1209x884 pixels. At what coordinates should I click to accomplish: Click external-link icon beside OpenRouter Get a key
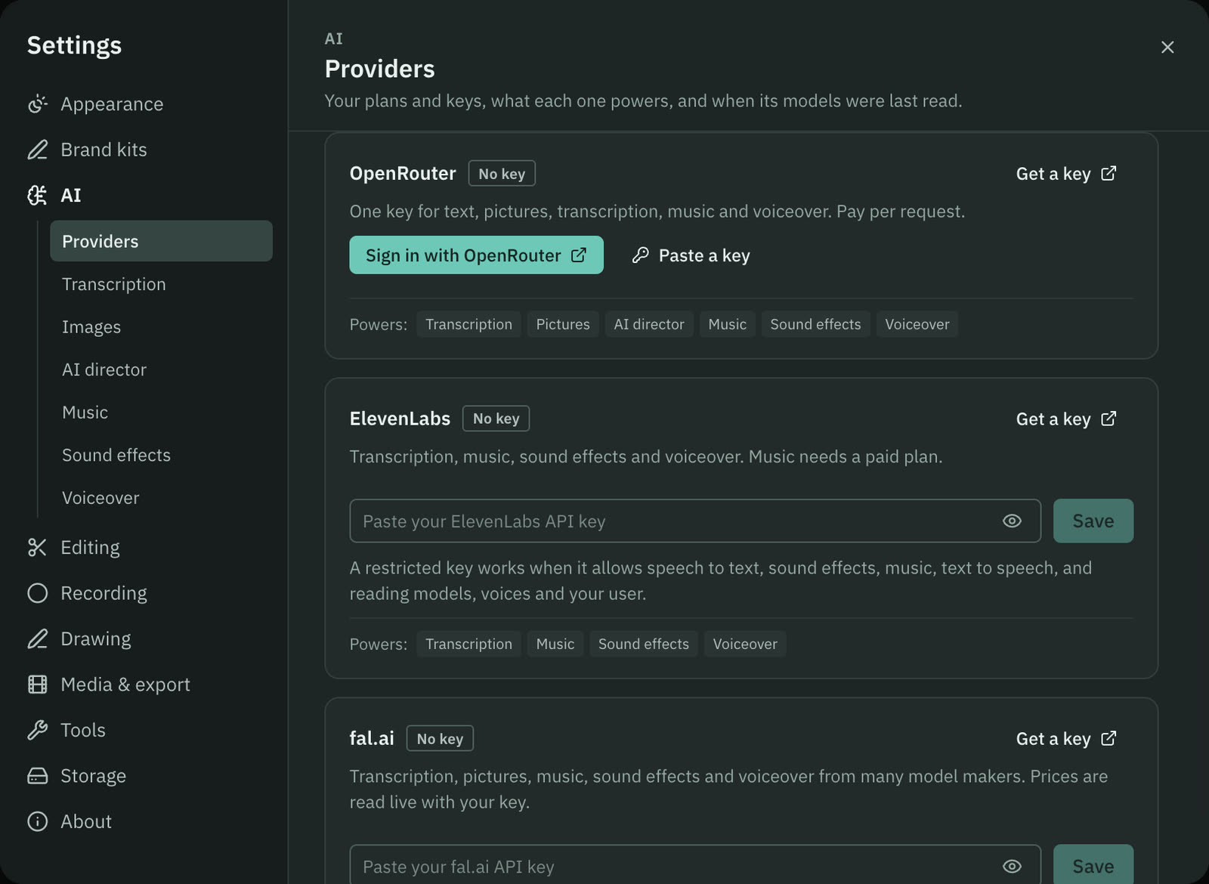click(1109, 174)
